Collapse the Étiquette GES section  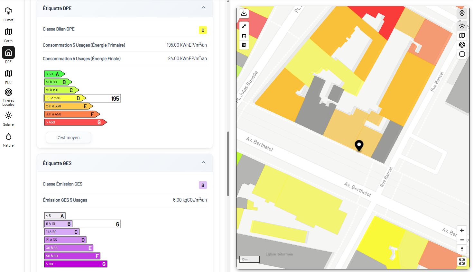point(204,162)
